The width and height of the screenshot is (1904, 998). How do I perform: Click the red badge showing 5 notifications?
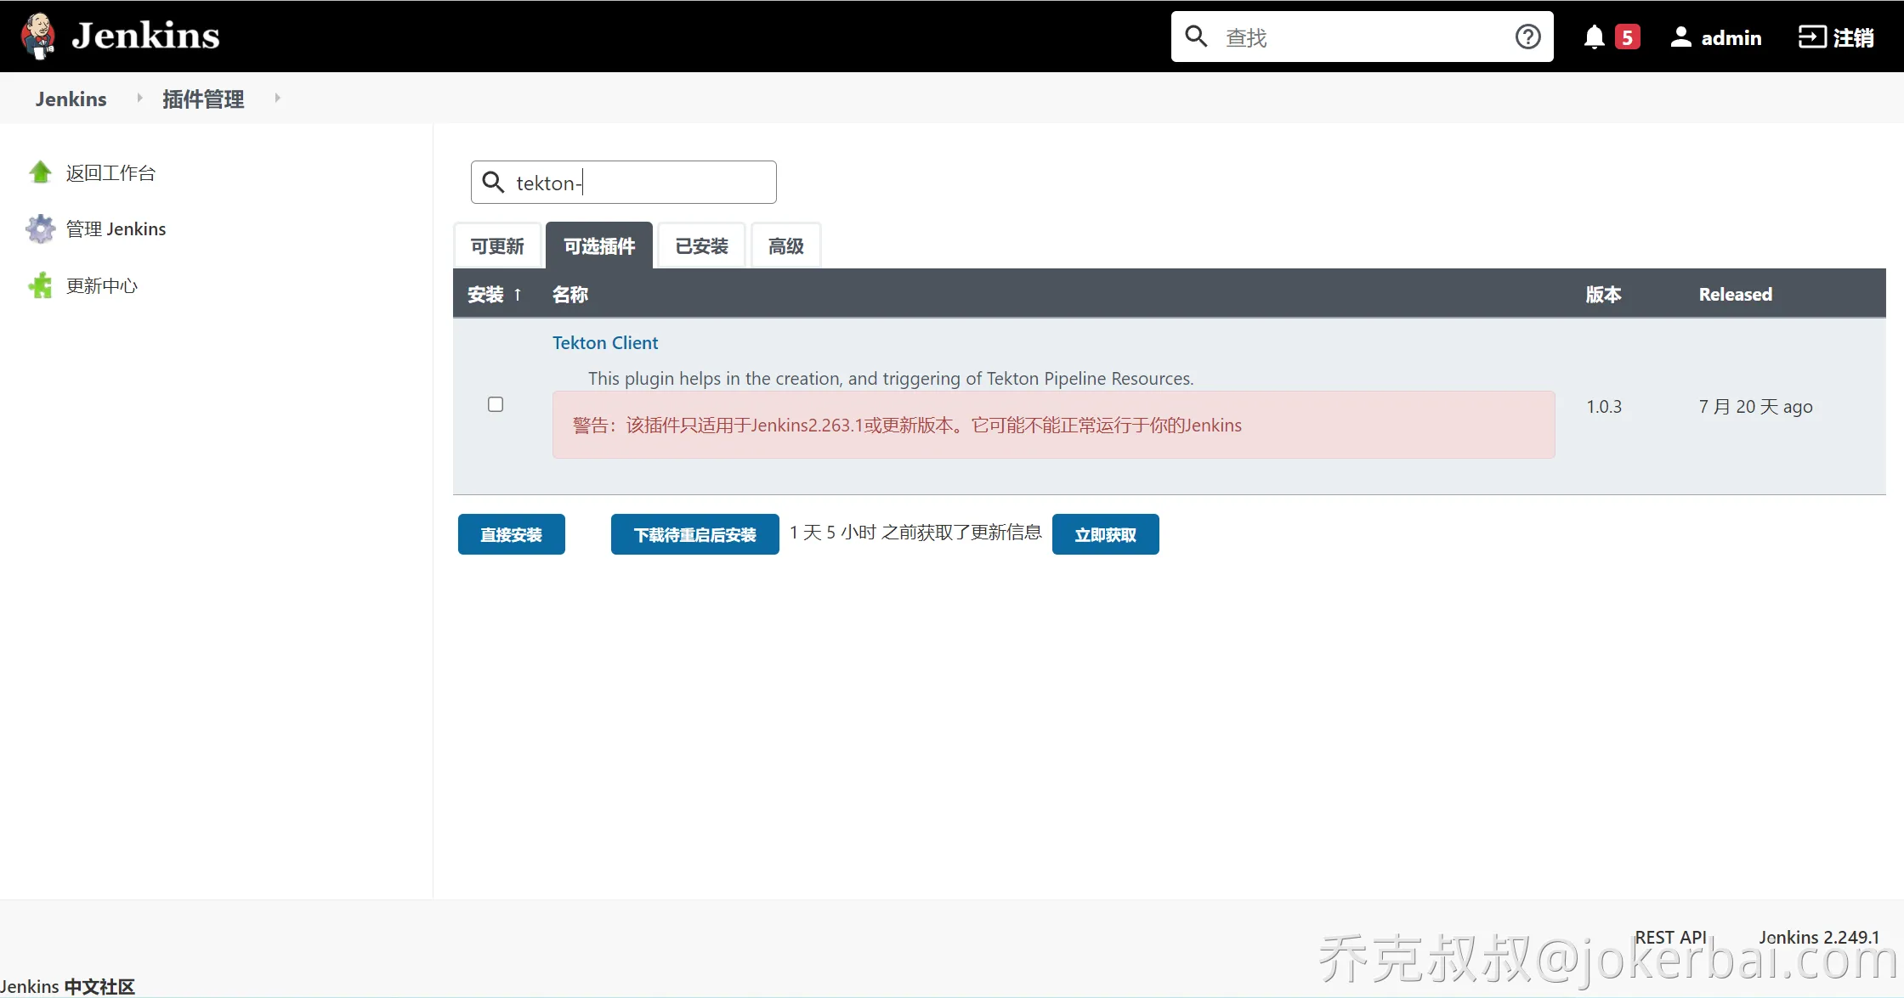[x=1627, y=37]
